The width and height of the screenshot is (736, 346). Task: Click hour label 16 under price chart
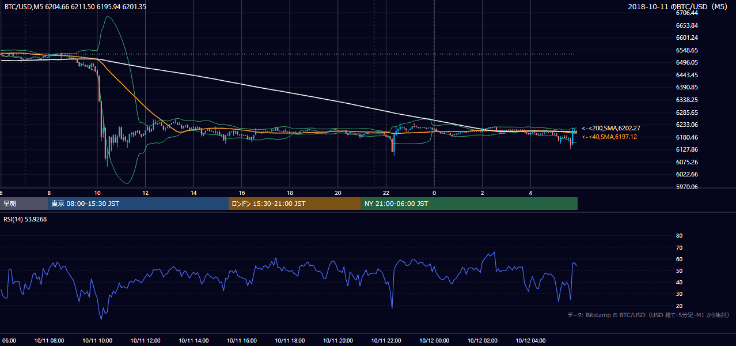pyautogui.click(x=242, y=193)
